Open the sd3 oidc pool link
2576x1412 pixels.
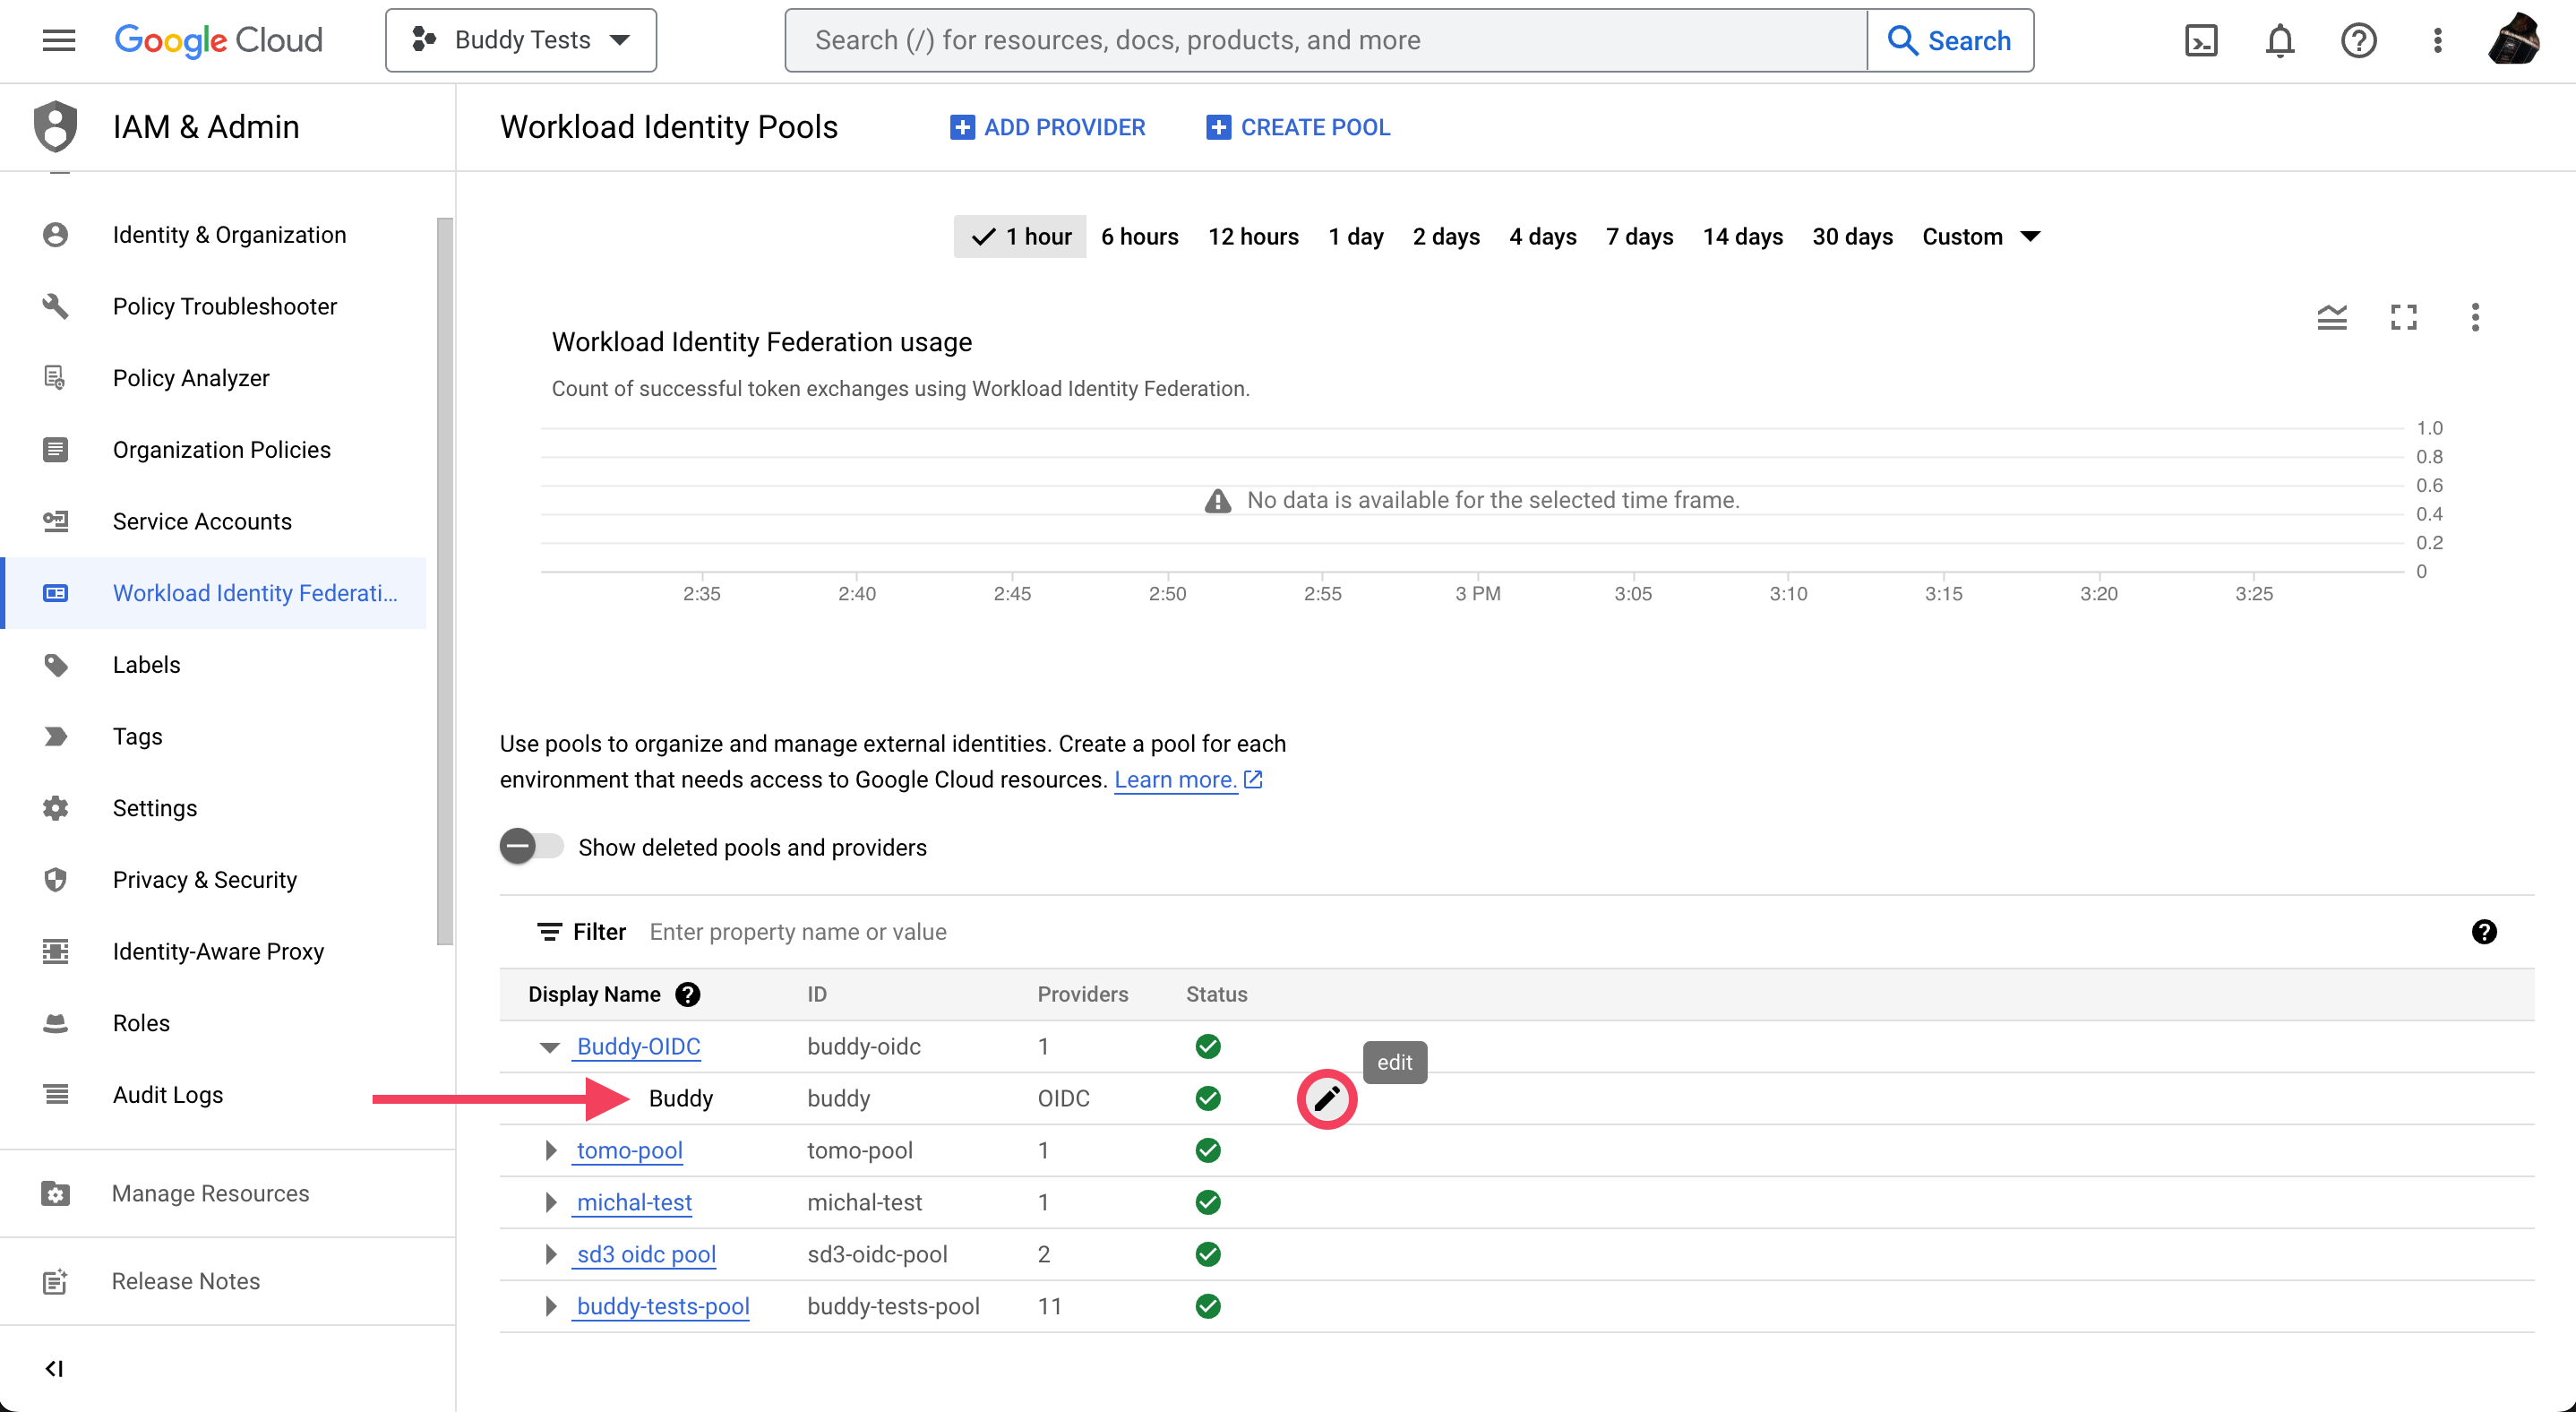click(x=646, y=1254)
